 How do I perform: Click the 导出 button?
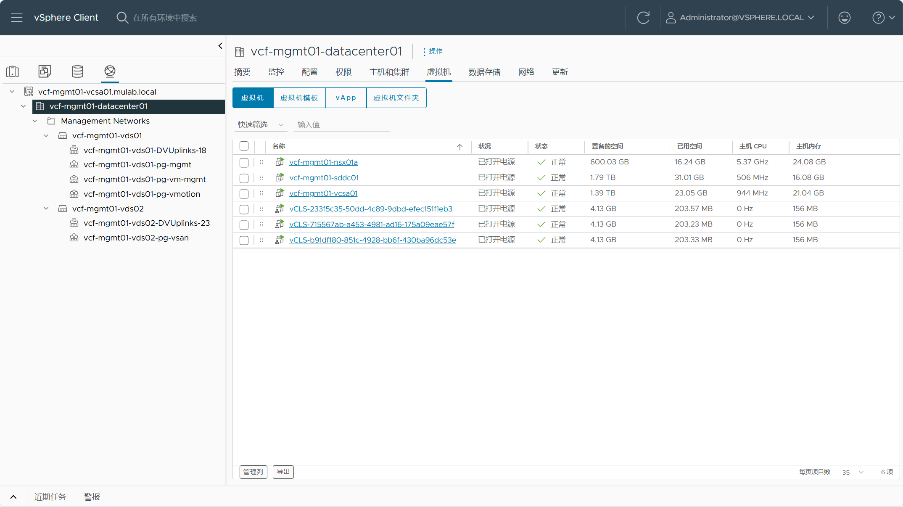point(283,472)
